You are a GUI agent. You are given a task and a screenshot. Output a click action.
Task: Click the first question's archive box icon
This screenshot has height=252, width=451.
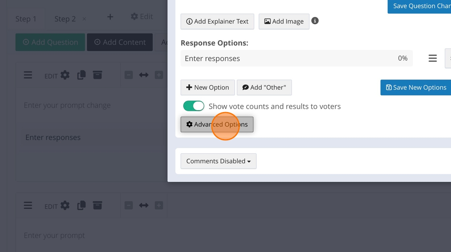(x=97, y=75)
